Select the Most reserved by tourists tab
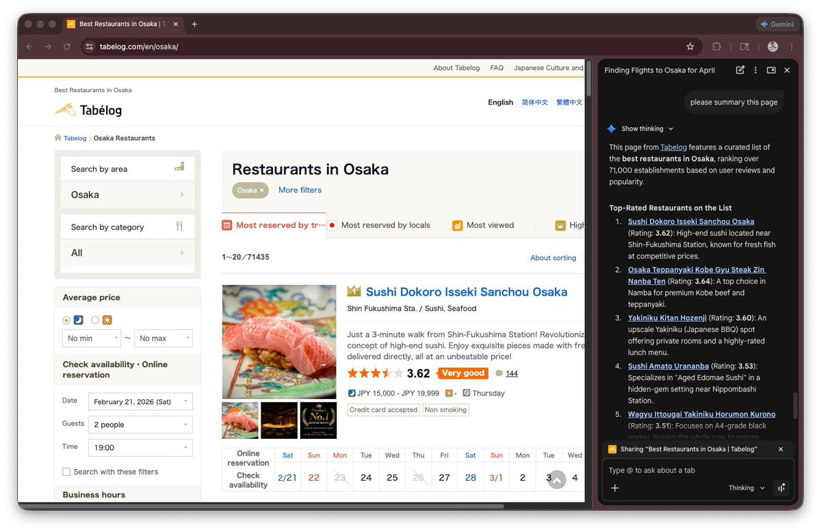 point(274,225)
